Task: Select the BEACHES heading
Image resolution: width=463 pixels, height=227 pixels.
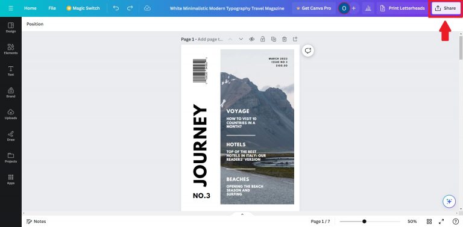Action: [x=238, y=179]
